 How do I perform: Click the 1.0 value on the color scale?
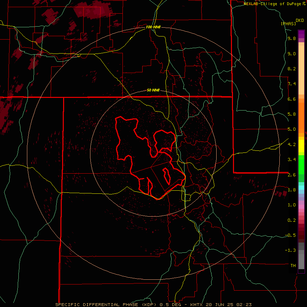292,205
